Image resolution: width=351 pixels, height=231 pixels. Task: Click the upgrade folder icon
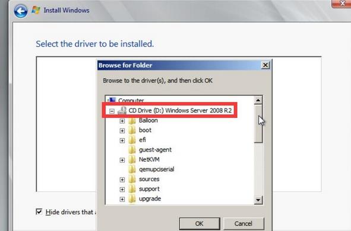(x=132, y=198)
